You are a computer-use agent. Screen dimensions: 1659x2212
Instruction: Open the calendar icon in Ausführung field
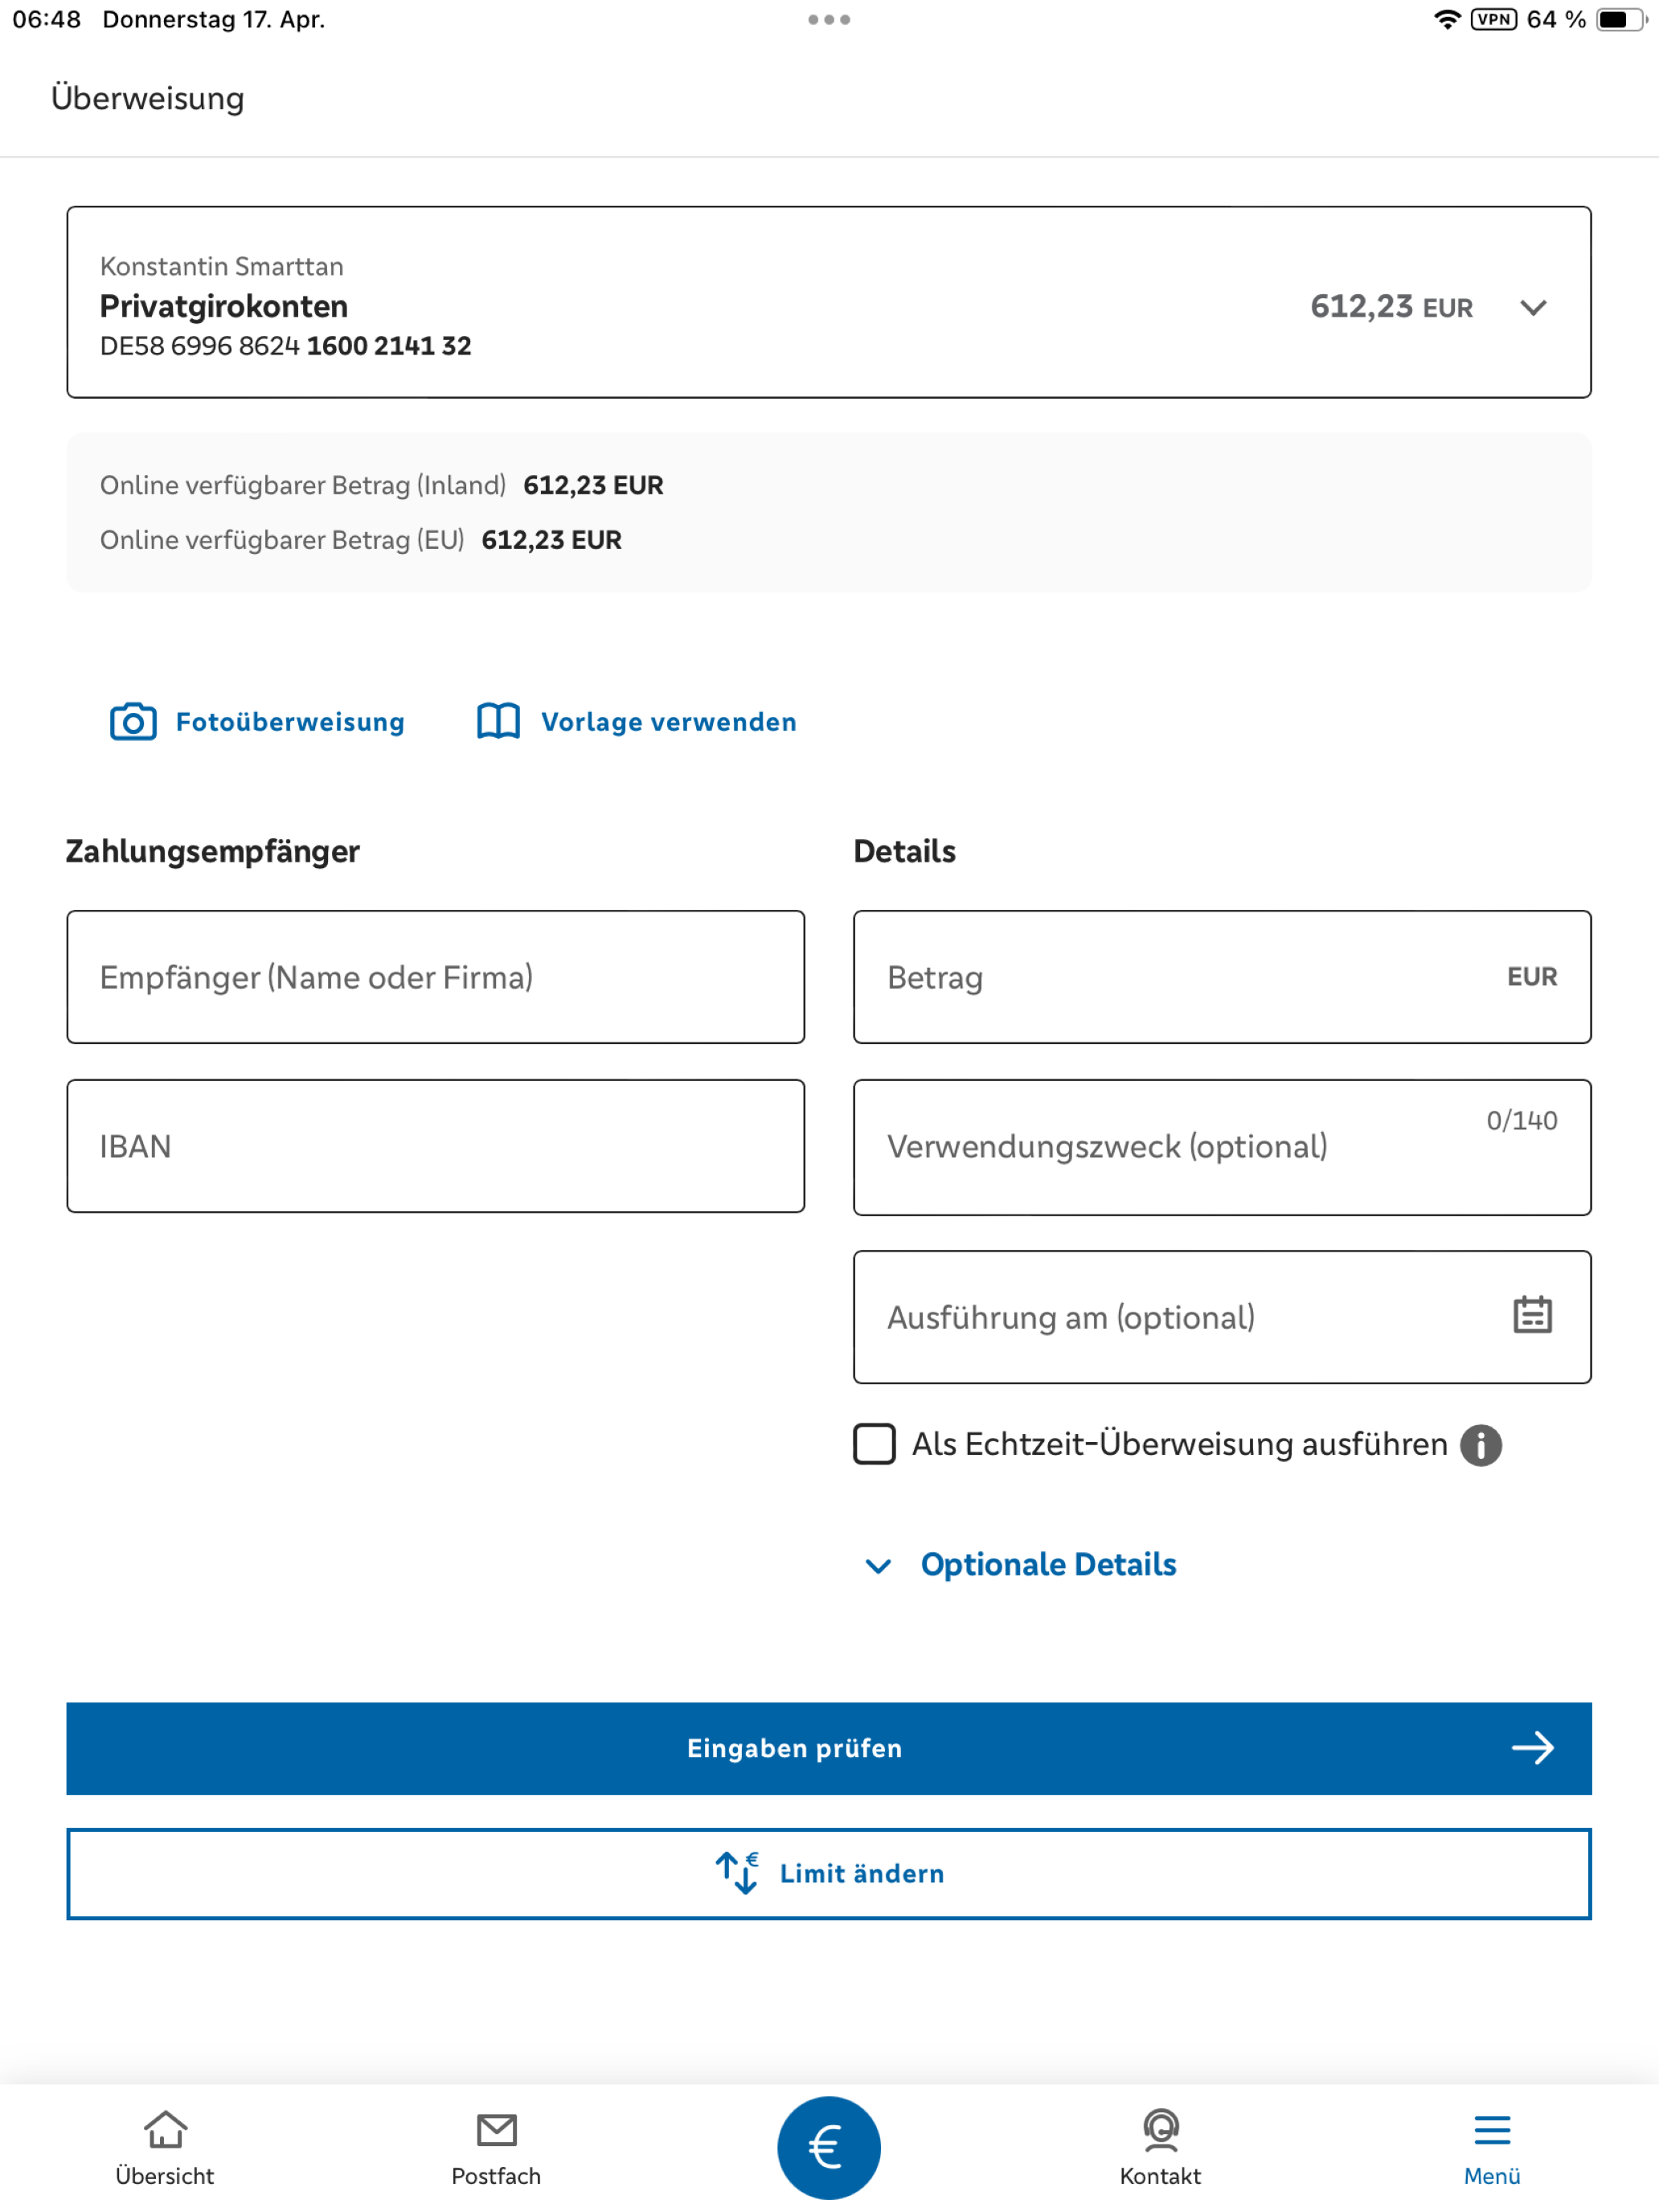pos(1532,1315)
